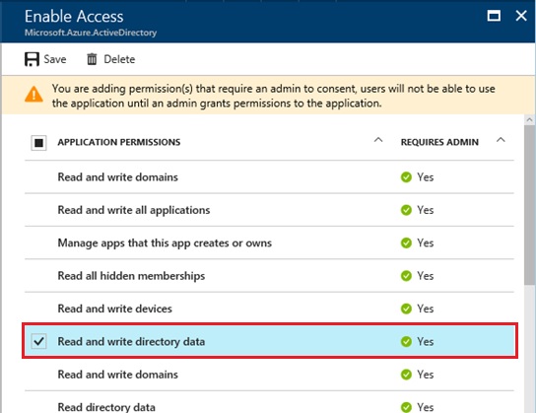
Task: Select Read and write domains first row
Action: tap(269, 177)
